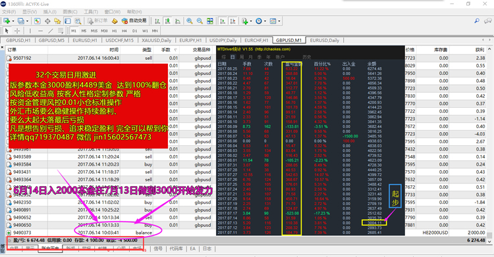Toggle the H4 timeframe button

[124, 31]
